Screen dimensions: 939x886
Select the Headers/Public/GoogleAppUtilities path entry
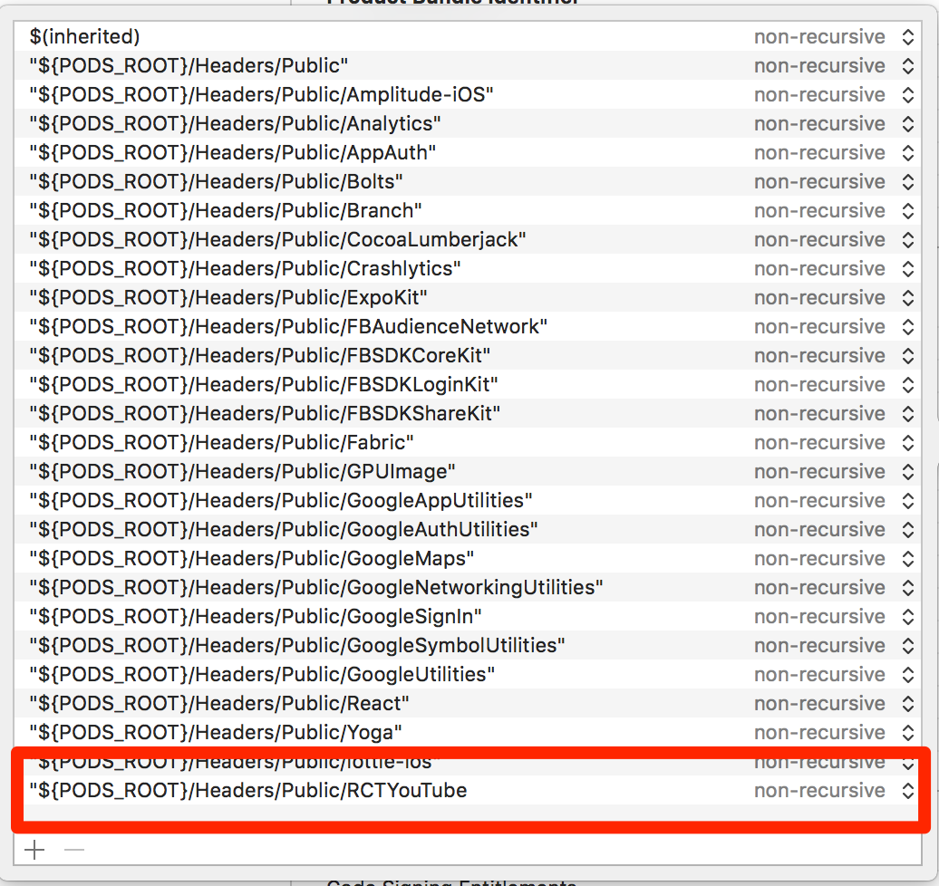coord(281,500)
